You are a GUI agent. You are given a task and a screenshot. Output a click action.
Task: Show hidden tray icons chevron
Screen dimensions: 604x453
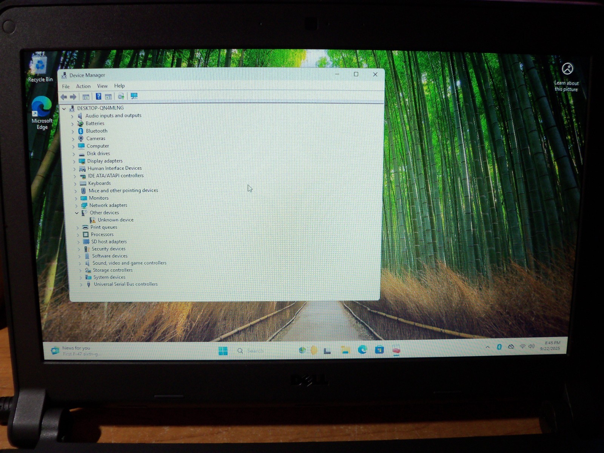pyautogui.click(x=487, y=347)
